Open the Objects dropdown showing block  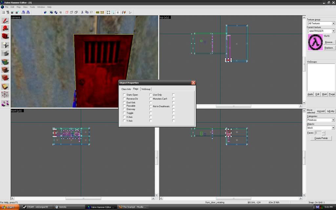click(333, 128)
